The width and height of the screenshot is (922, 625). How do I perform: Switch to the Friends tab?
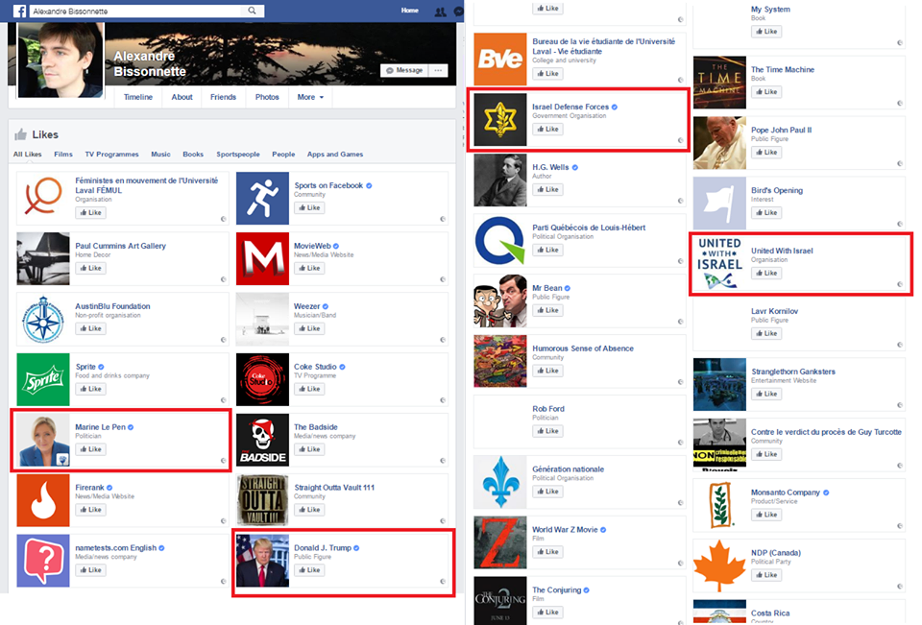click(223, 97)
